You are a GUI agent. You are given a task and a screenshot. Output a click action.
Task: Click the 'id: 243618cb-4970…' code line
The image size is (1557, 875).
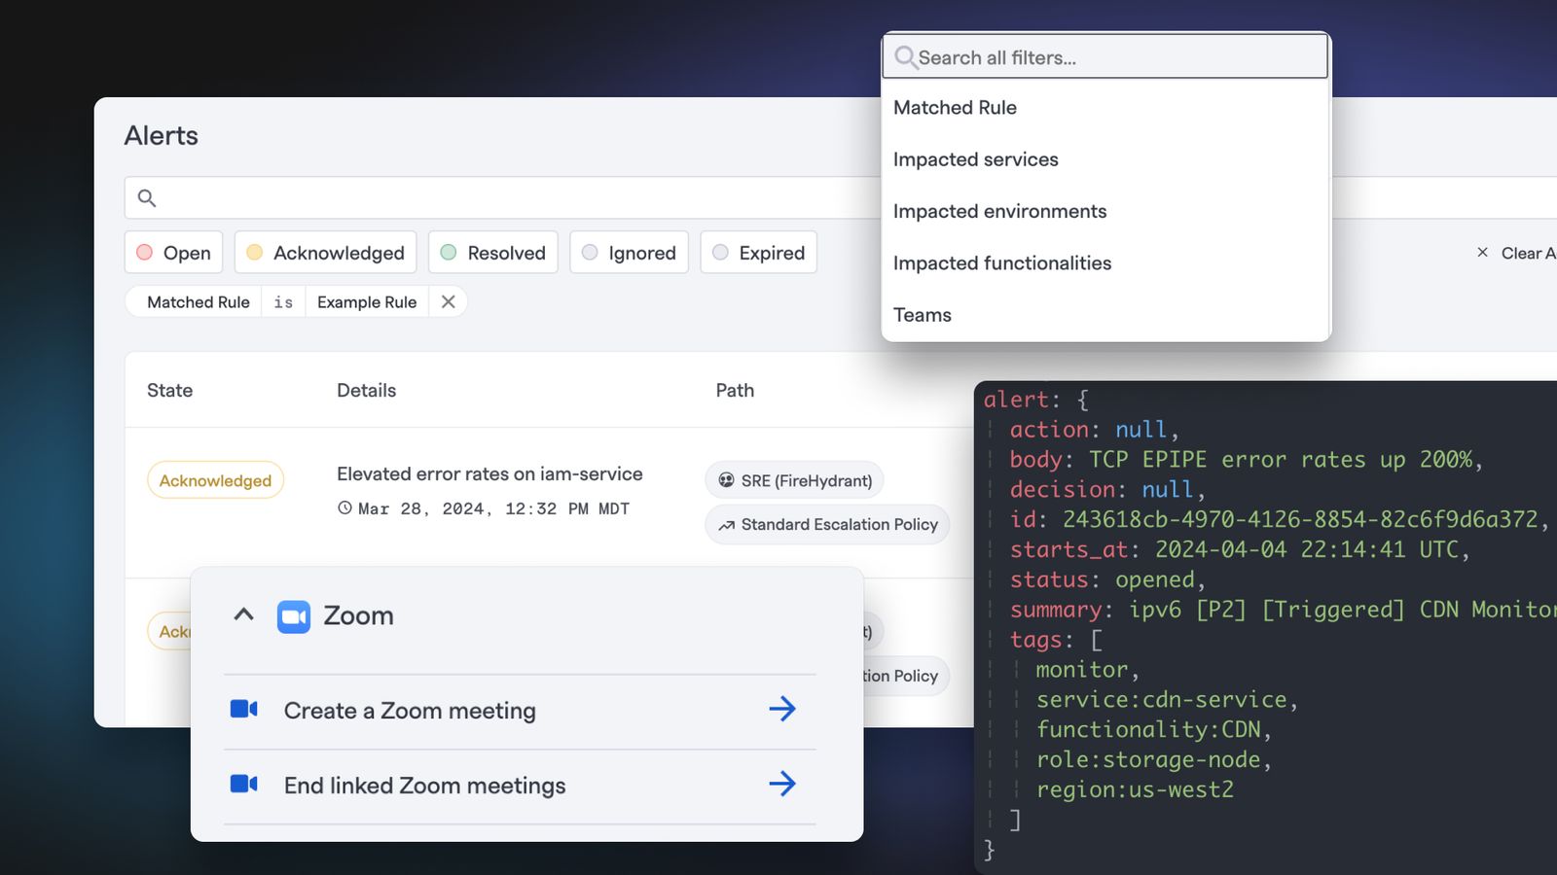(x=1279, y=519)
